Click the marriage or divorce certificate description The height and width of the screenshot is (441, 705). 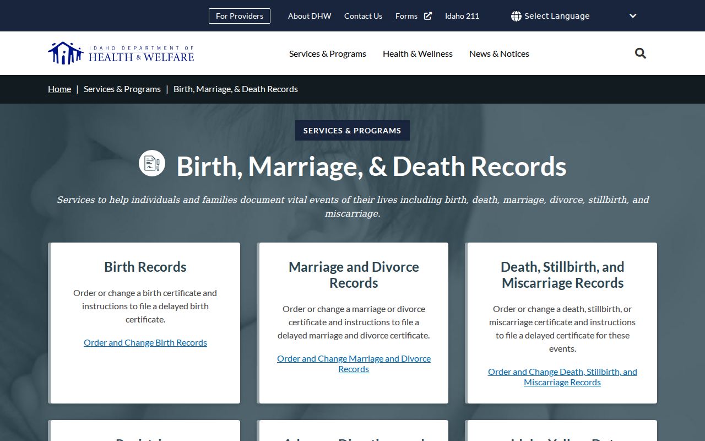point(354,322)
